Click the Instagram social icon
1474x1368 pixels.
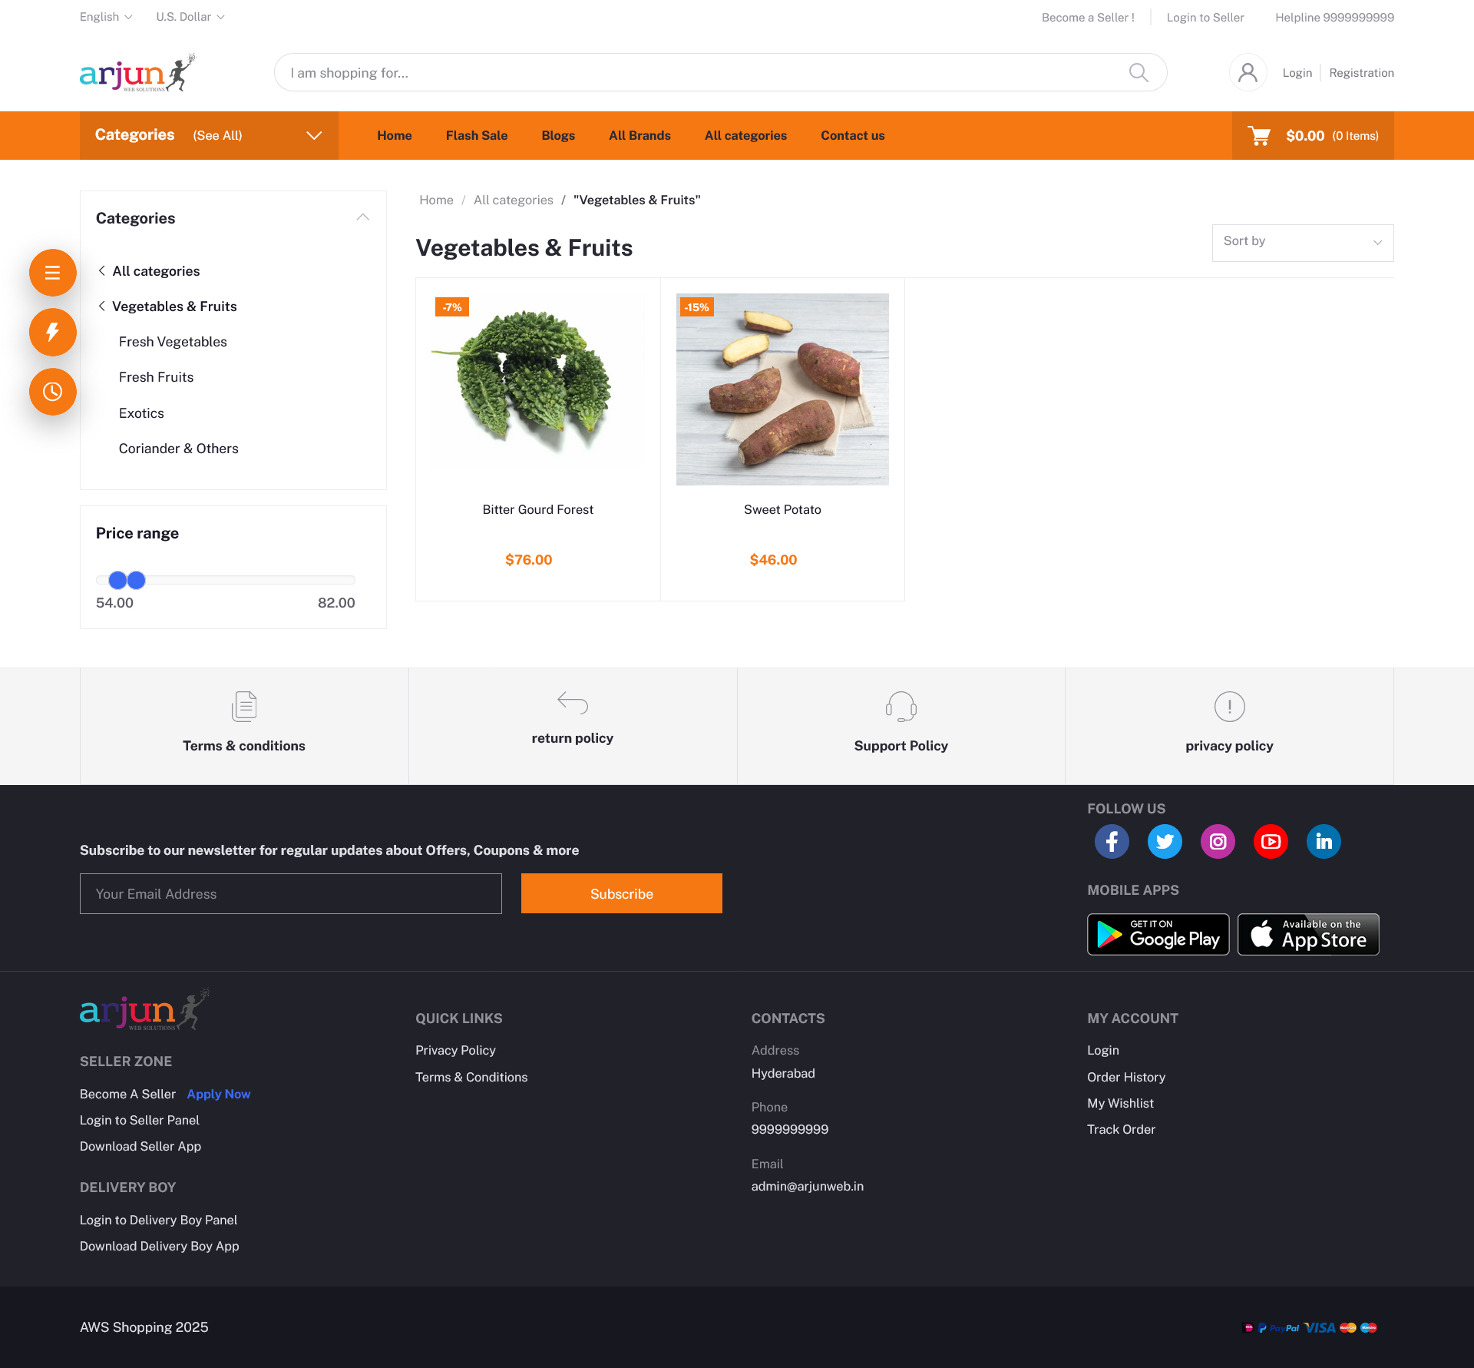point(1218,842)
